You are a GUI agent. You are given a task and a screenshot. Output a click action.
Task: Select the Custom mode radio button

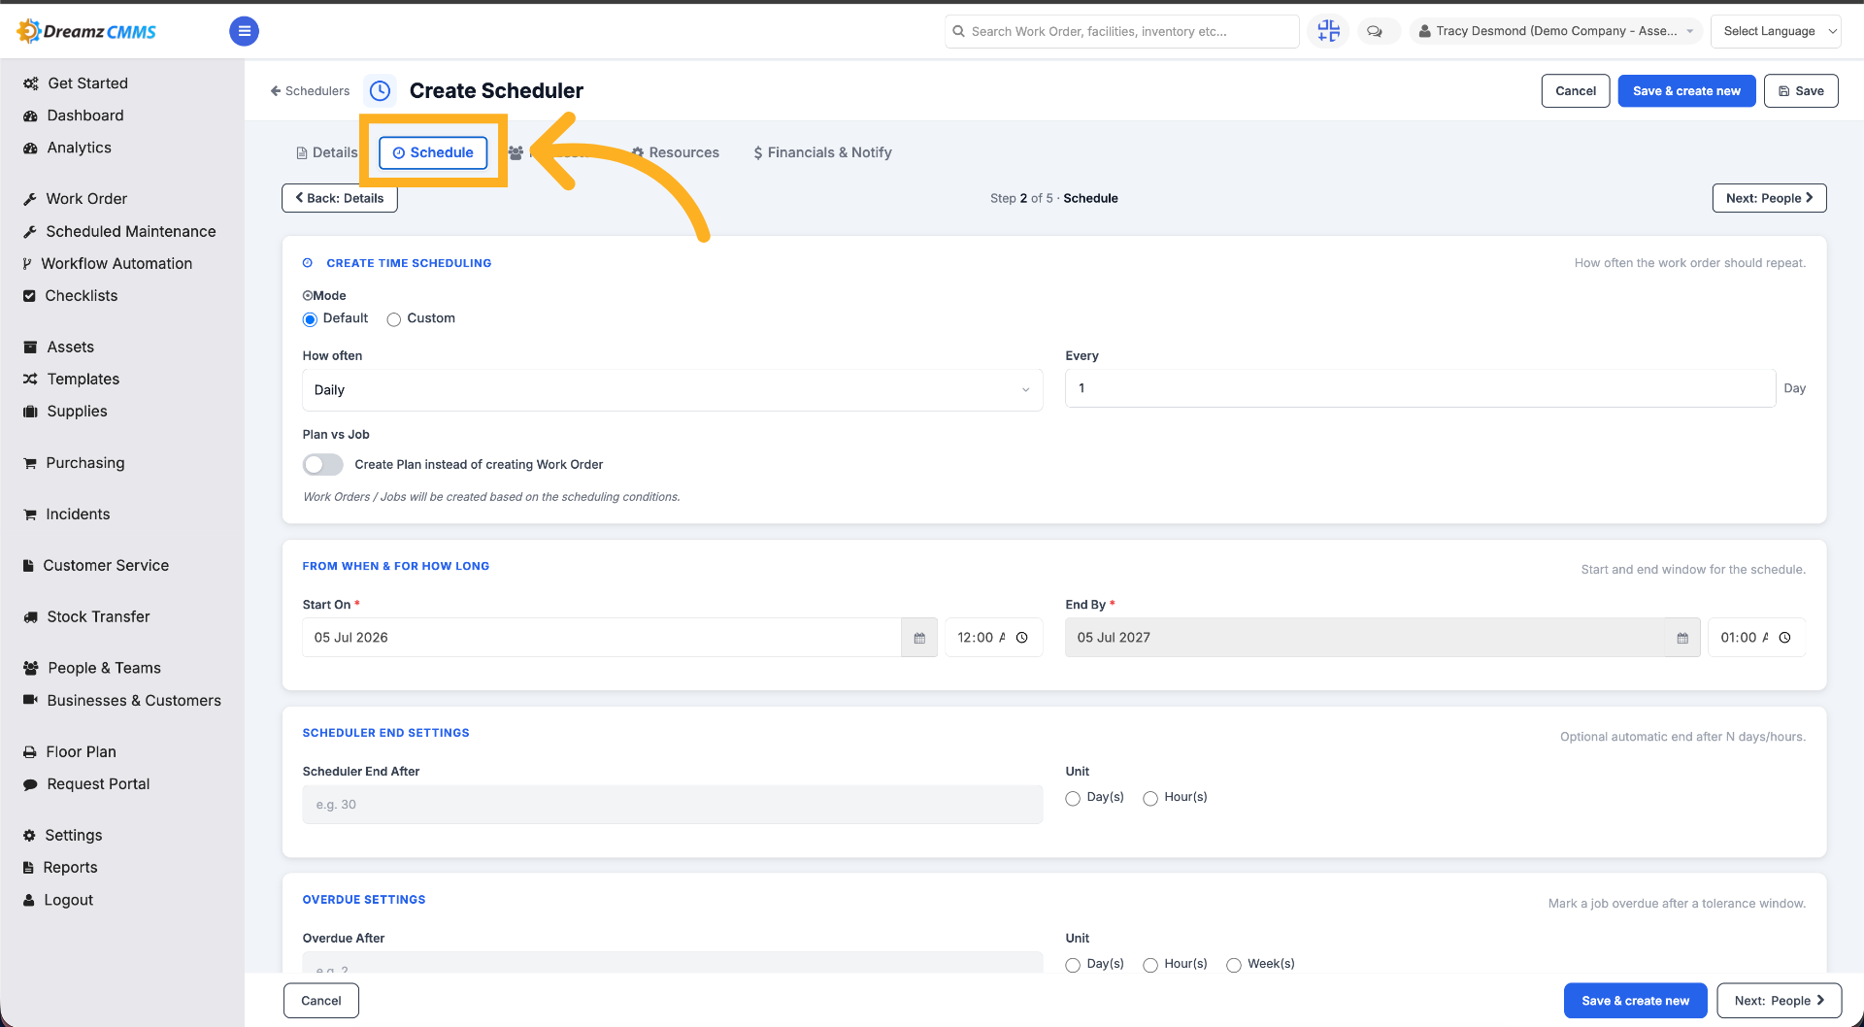(x=394, y=319)
